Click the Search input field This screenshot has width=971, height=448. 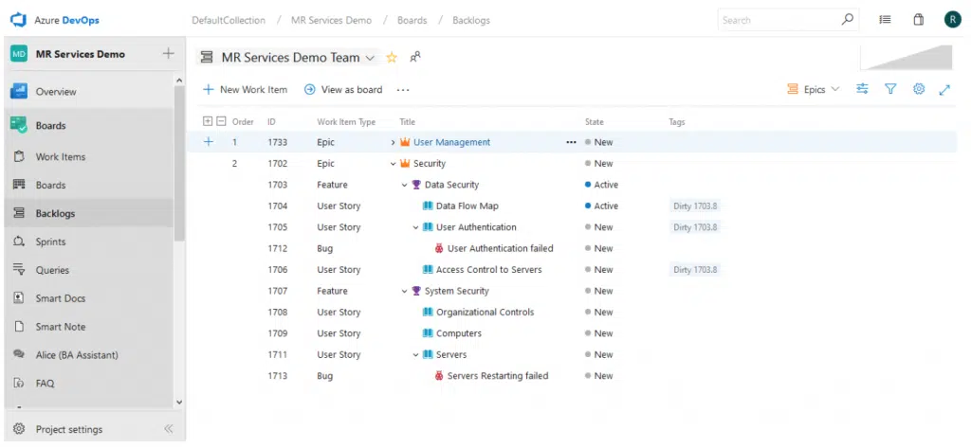(778, 20)
